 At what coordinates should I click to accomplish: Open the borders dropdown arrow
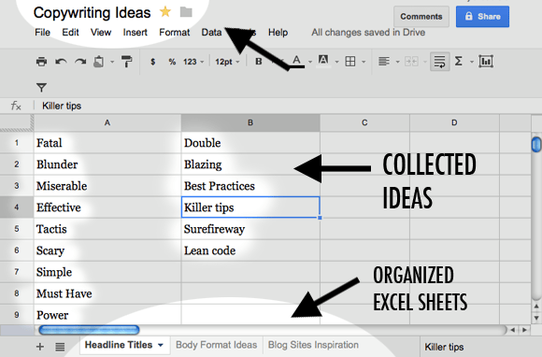tap(364, 63)
